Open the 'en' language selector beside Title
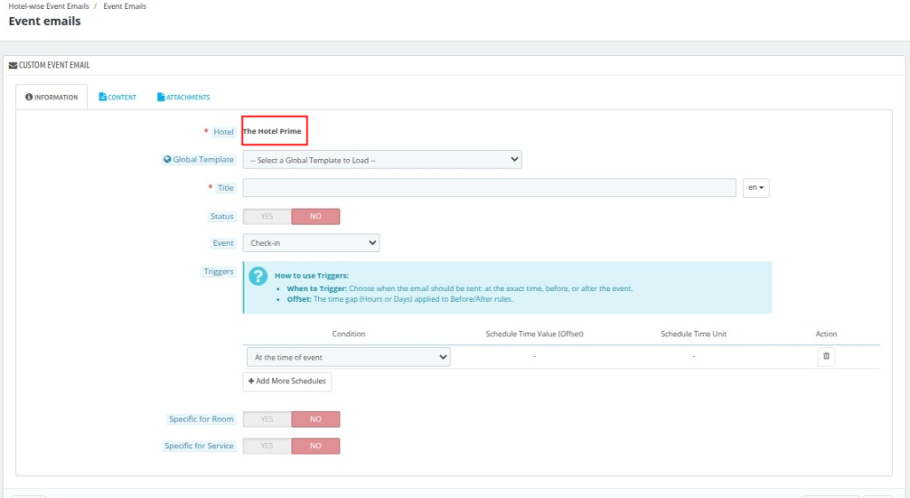 click(755, 187)
